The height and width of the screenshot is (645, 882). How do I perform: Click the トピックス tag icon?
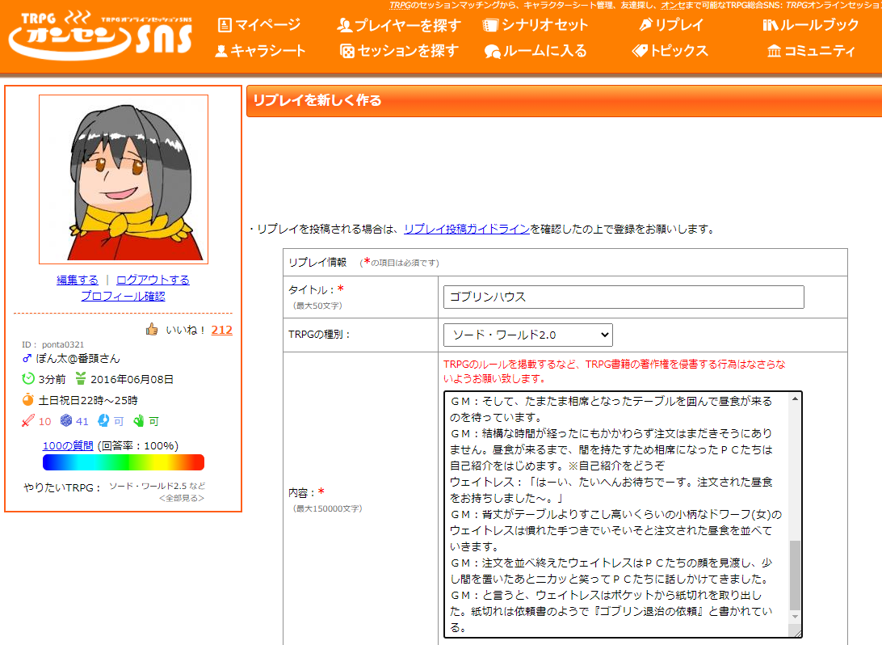click(640, 51)
